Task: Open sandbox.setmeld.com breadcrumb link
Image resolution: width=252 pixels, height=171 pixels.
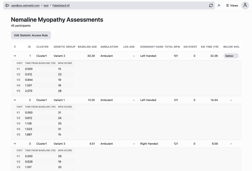Action: tap(25, 5)
